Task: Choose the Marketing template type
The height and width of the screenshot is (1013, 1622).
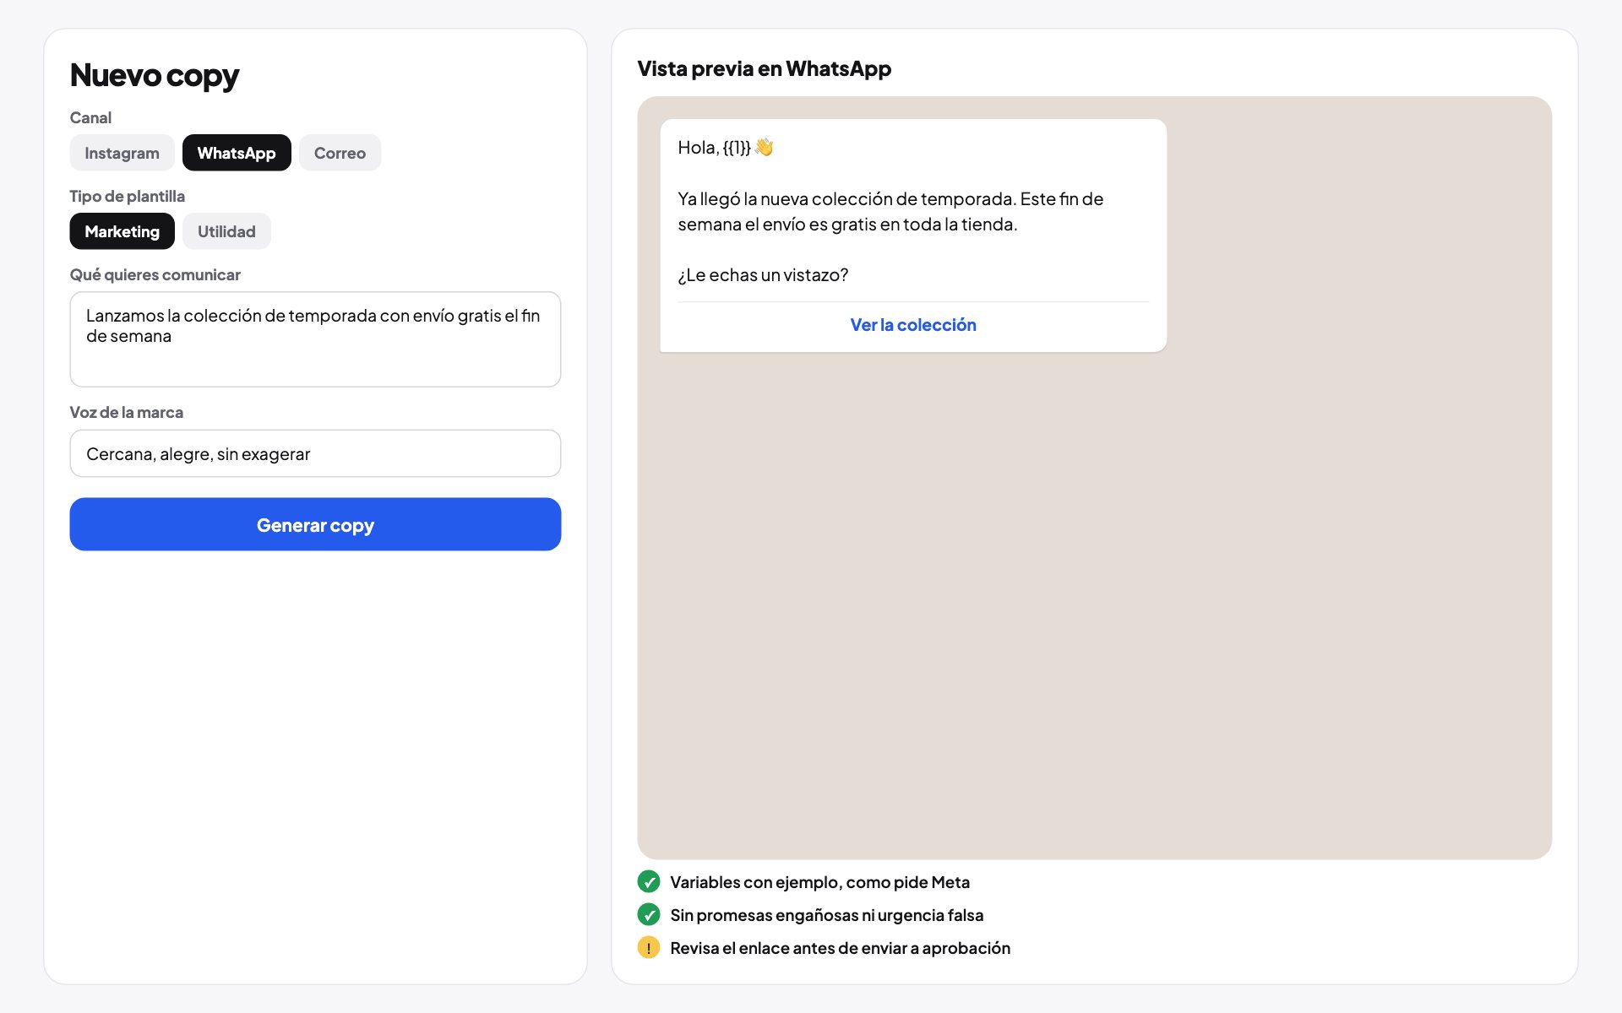Action: [x=122, y=231]
